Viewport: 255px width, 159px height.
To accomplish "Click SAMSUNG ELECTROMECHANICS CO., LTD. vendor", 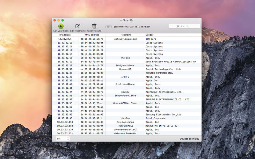I will point(168,100).
